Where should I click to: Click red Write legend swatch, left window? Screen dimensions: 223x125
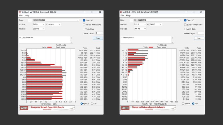click(x=50, y=47)
